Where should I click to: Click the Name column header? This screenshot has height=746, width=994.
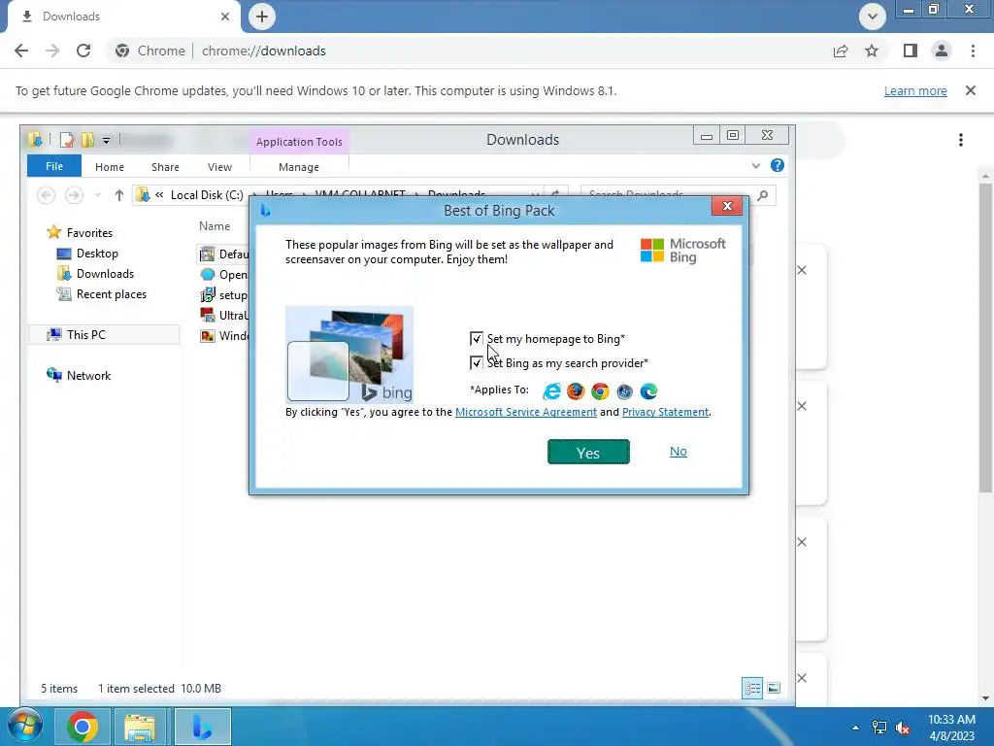tap(215, 225)
